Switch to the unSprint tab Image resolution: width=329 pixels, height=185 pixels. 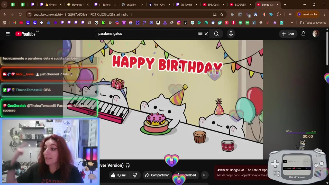tap(132, 5)
